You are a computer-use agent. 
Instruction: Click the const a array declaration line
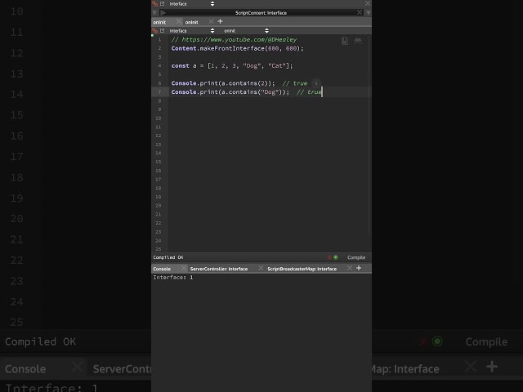point(232,65)
